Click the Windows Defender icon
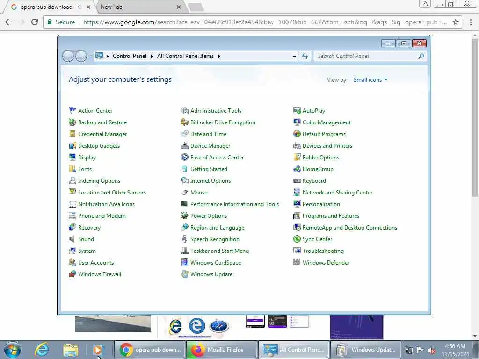This screenshot has height=359, width=479. click(x=297, y=263)
